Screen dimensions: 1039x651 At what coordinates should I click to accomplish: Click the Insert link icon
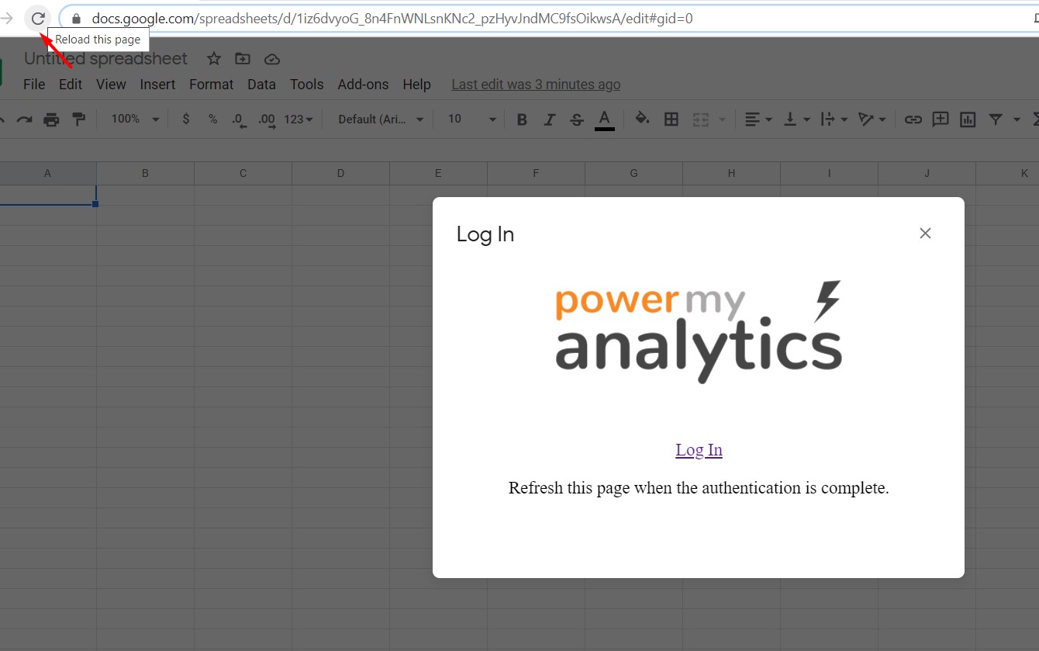click(x=913, y=119)
